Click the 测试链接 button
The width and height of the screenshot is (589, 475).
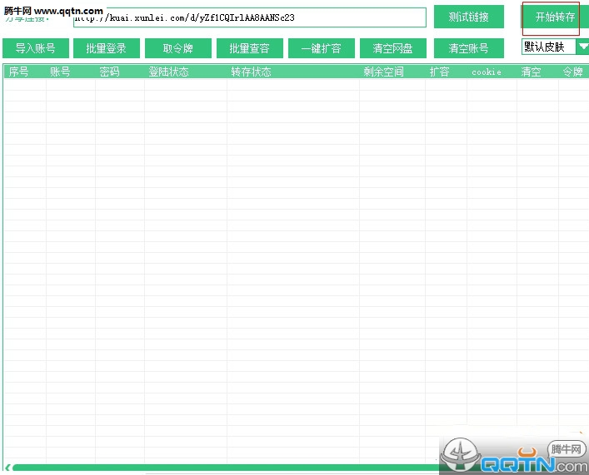(468, 17)
